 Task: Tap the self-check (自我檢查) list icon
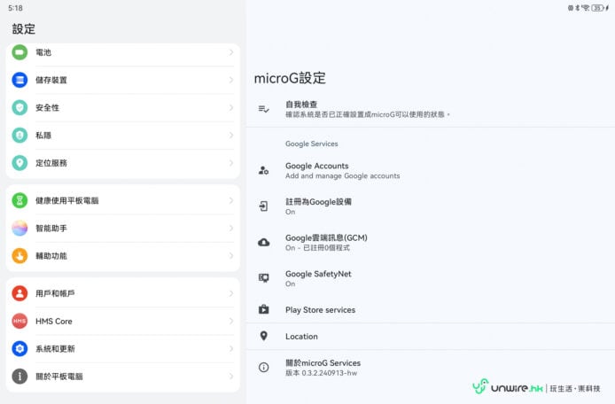coord(263,109)
